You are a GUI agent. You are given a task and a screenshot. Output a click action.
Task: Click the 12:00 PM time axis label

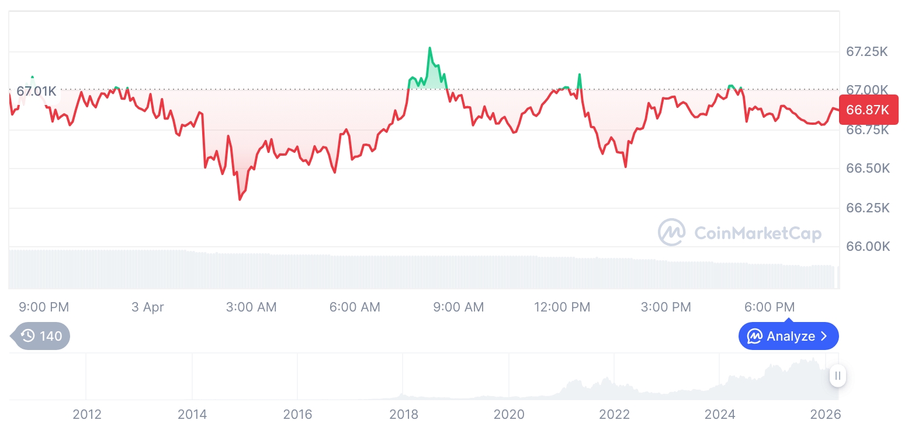click(562, 307)
